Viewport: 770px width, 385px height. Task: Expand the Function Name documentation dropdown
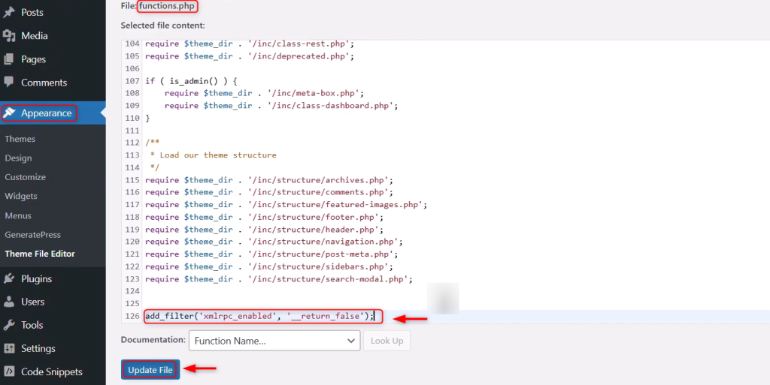274,341
